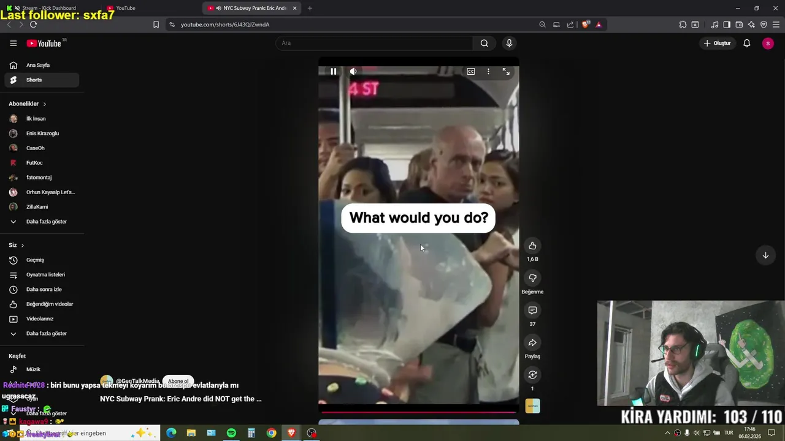The width and height of the screenshot is (785, 441).
Task: Pause the Short video
Action: [333, 72]
